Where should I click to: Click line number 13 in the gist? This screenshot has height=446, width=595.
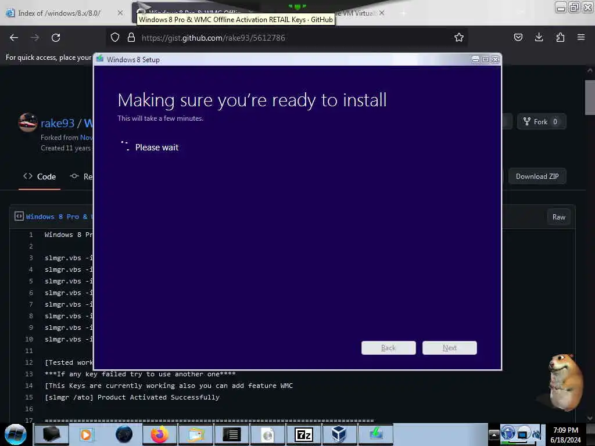coord(29,374)
